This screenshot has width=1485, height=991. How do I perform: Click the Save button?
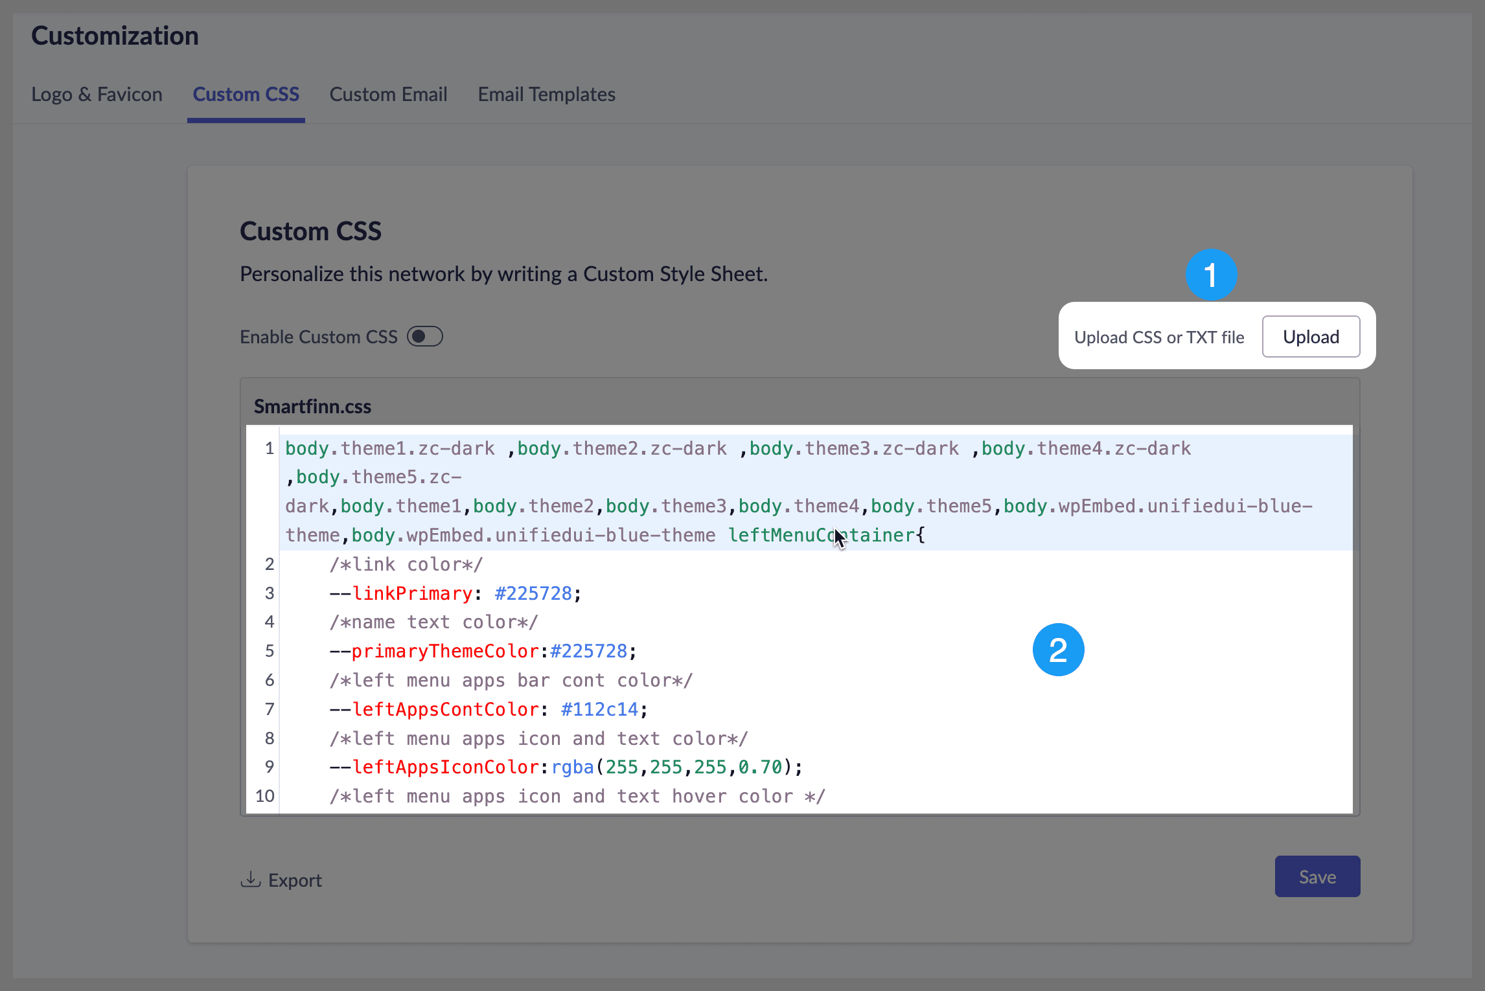tap(1317, 877)
